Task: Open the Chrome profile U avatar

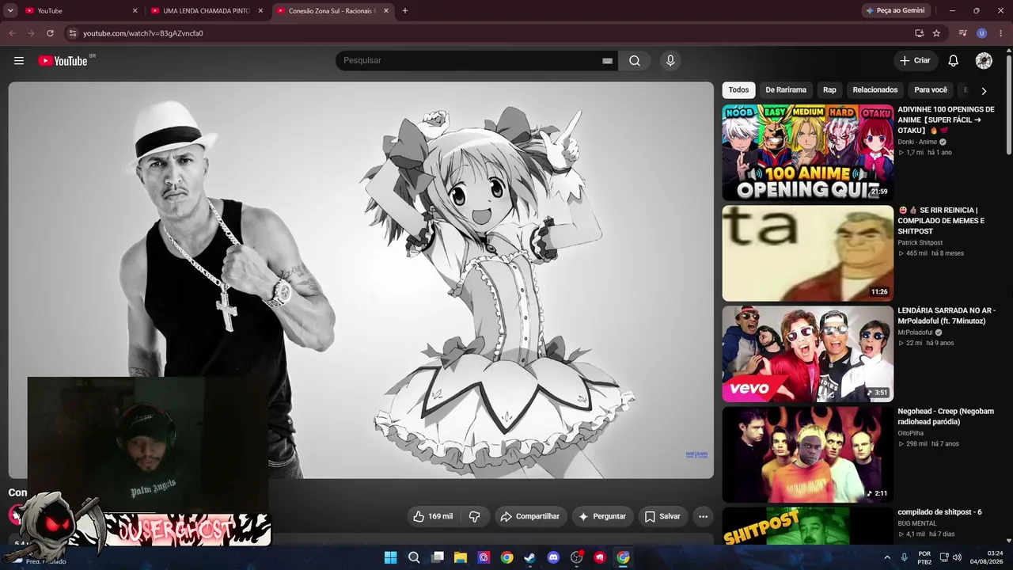Action: 982,33
